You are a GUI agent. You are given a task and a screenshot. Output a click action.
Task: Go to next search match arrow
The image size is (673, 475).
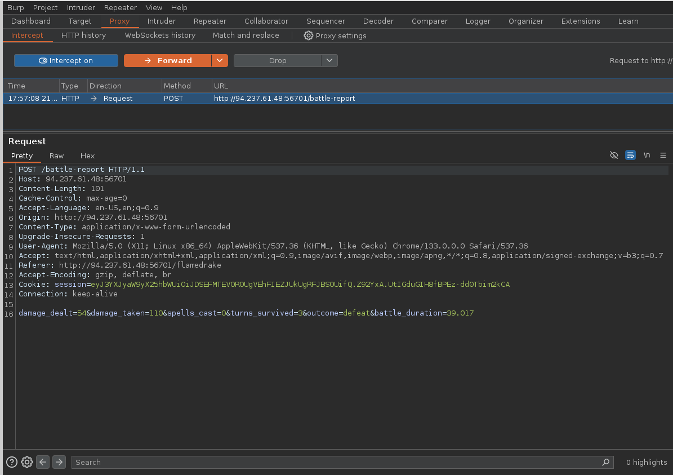59,462
